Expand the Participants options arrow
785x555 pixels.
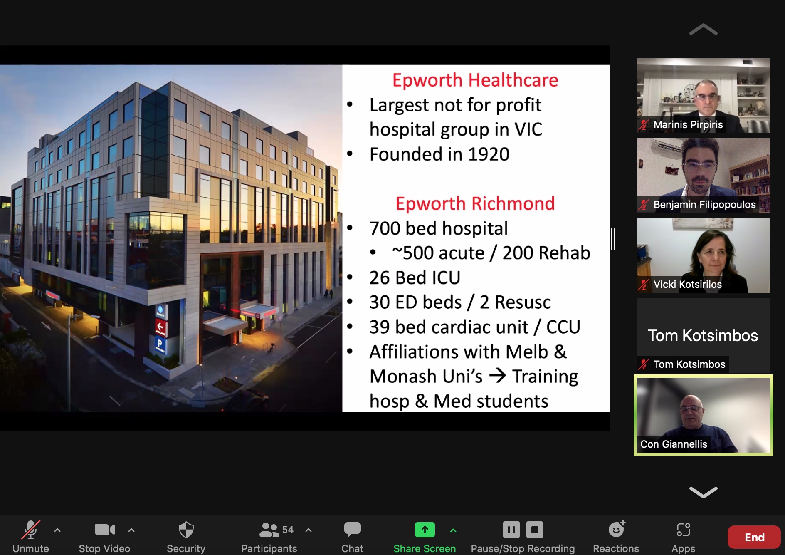[x=309, y=530]
